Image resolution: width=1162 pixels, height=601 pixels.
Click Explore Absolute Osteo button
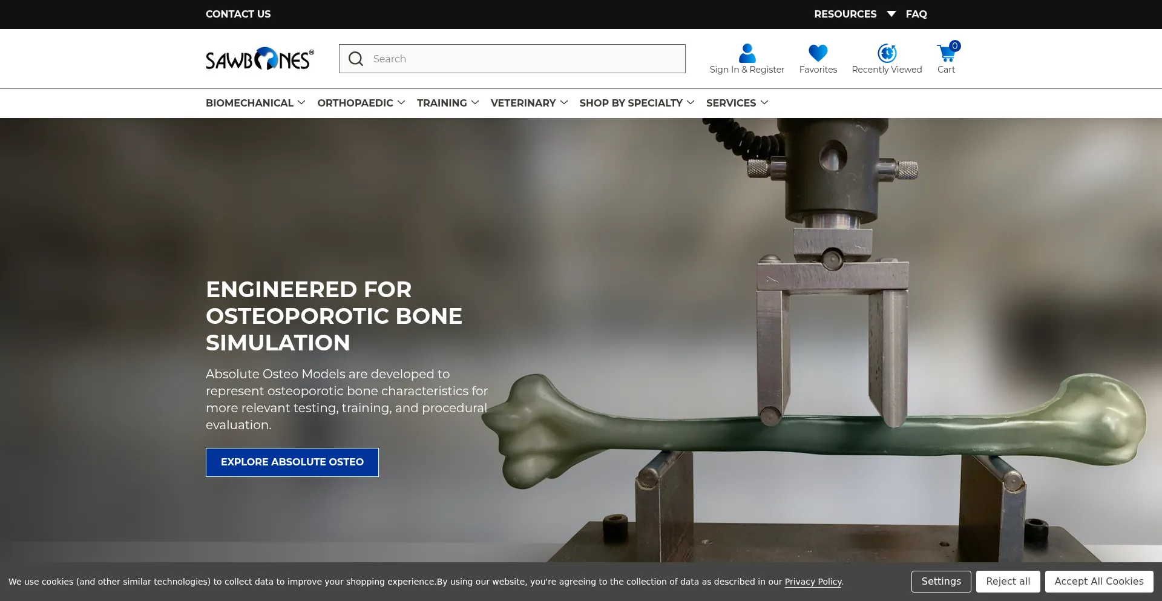(292, 462)
